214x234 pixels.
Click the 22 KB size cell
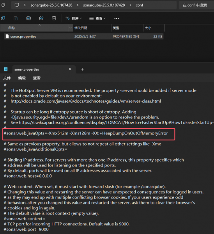pos(158,37)
